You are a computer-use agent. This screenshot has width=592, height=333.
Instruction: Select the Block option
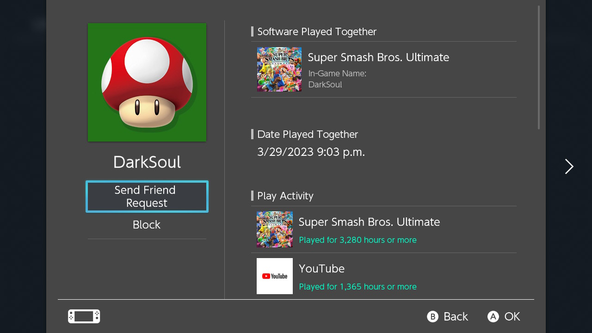tap(147, 225)
